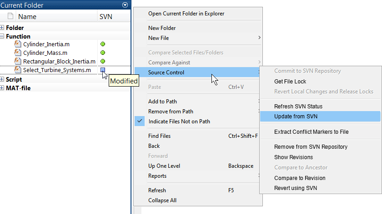Choose Revert using SVN
382x214 pixels.
pos(295,188)
